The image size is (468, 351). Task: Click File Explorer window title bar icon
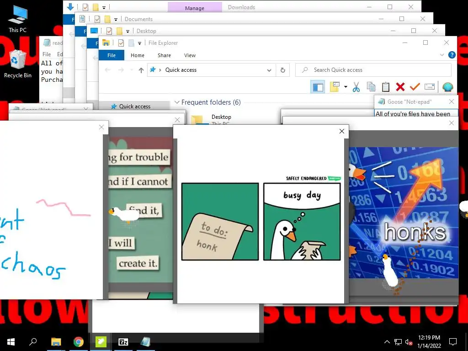tap(106, 43)
